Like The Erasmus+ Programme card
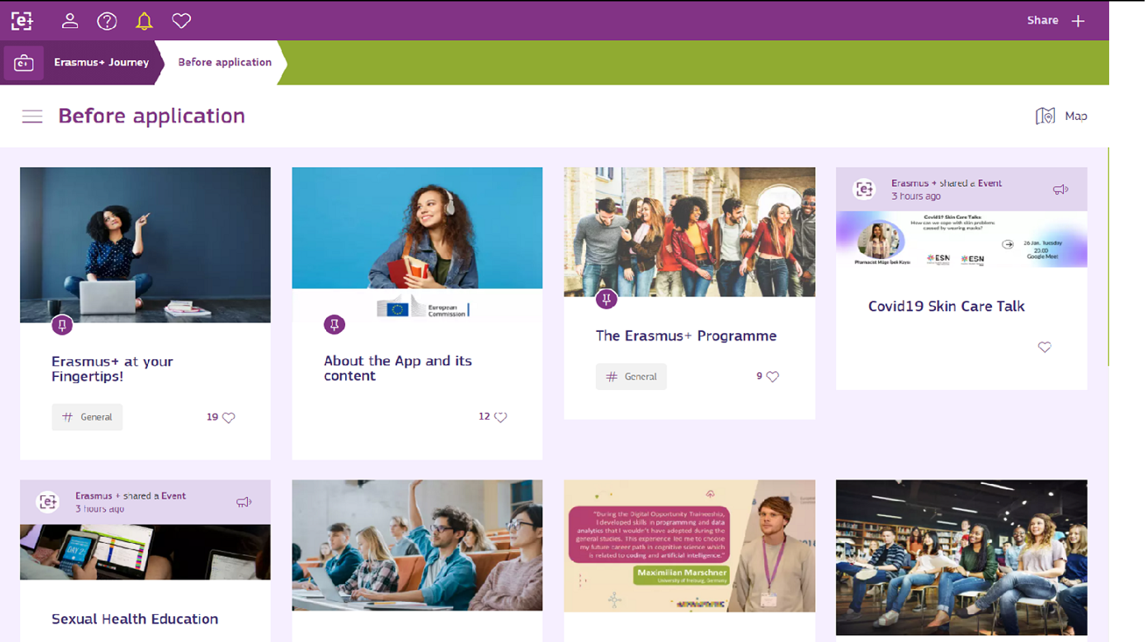 click(x=772, y=376)
